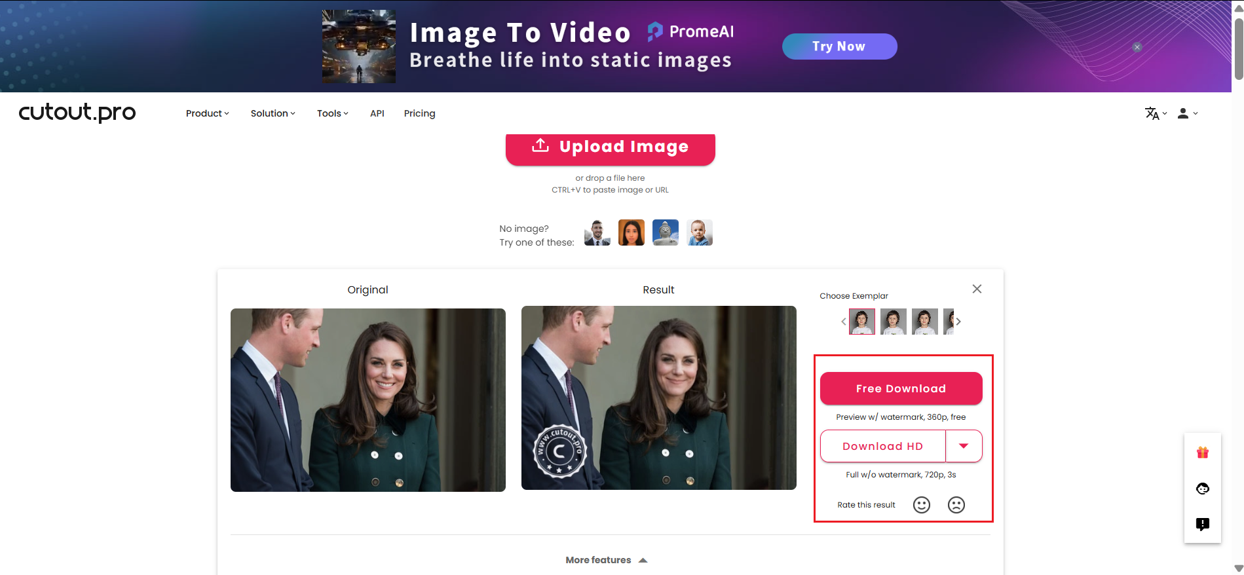Image resolution: width=1244 pixels, height=575 pixels.
Task: Open the Pricing page
Action: (x=419, y=113)
